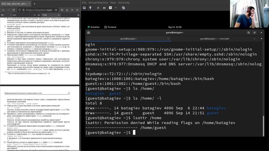The width and height of the screenshot is (269, 151).
Task: Open a new browser tab
Action: [34, 4]
